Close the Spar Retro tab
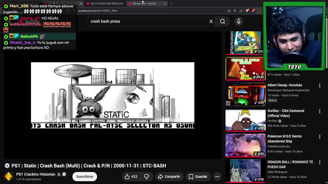This screenshot has height=184, width=328. [x=165, y=4]
